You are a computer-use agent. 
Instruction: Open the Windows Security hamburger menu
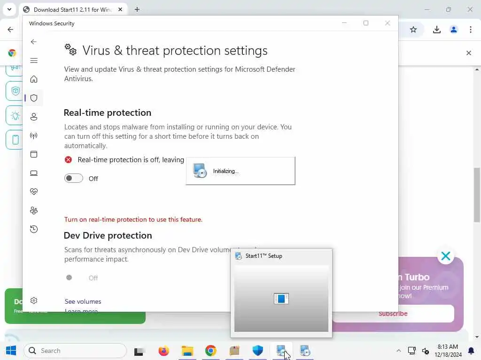point(34,60)
